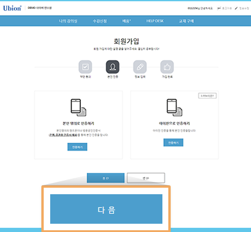Click phone icon above 본인 명의로 인증하기

point(79,107)
